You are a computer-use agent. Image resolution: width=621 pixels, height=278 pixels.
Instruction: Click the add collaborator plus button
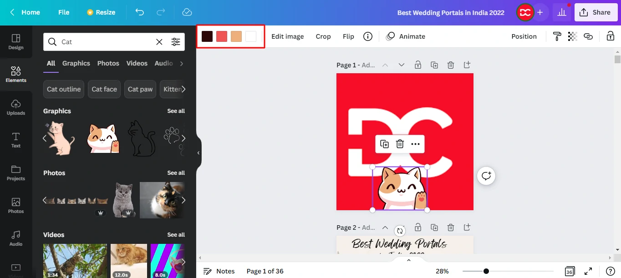click(540, 12)
